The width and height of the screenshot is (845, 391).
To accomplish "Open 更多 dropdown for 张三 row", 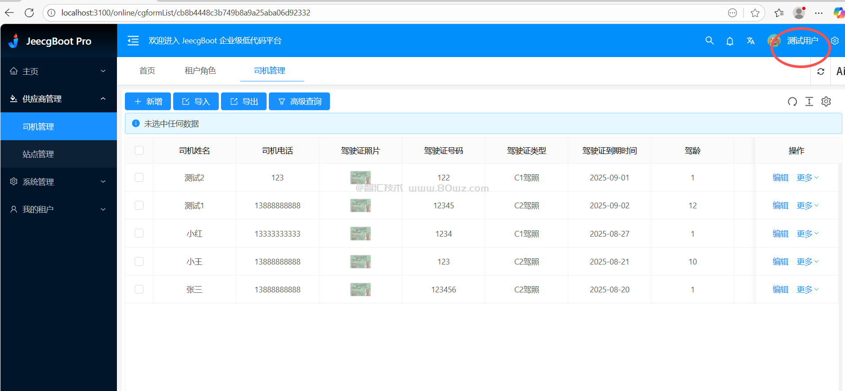I will [808, 289].
